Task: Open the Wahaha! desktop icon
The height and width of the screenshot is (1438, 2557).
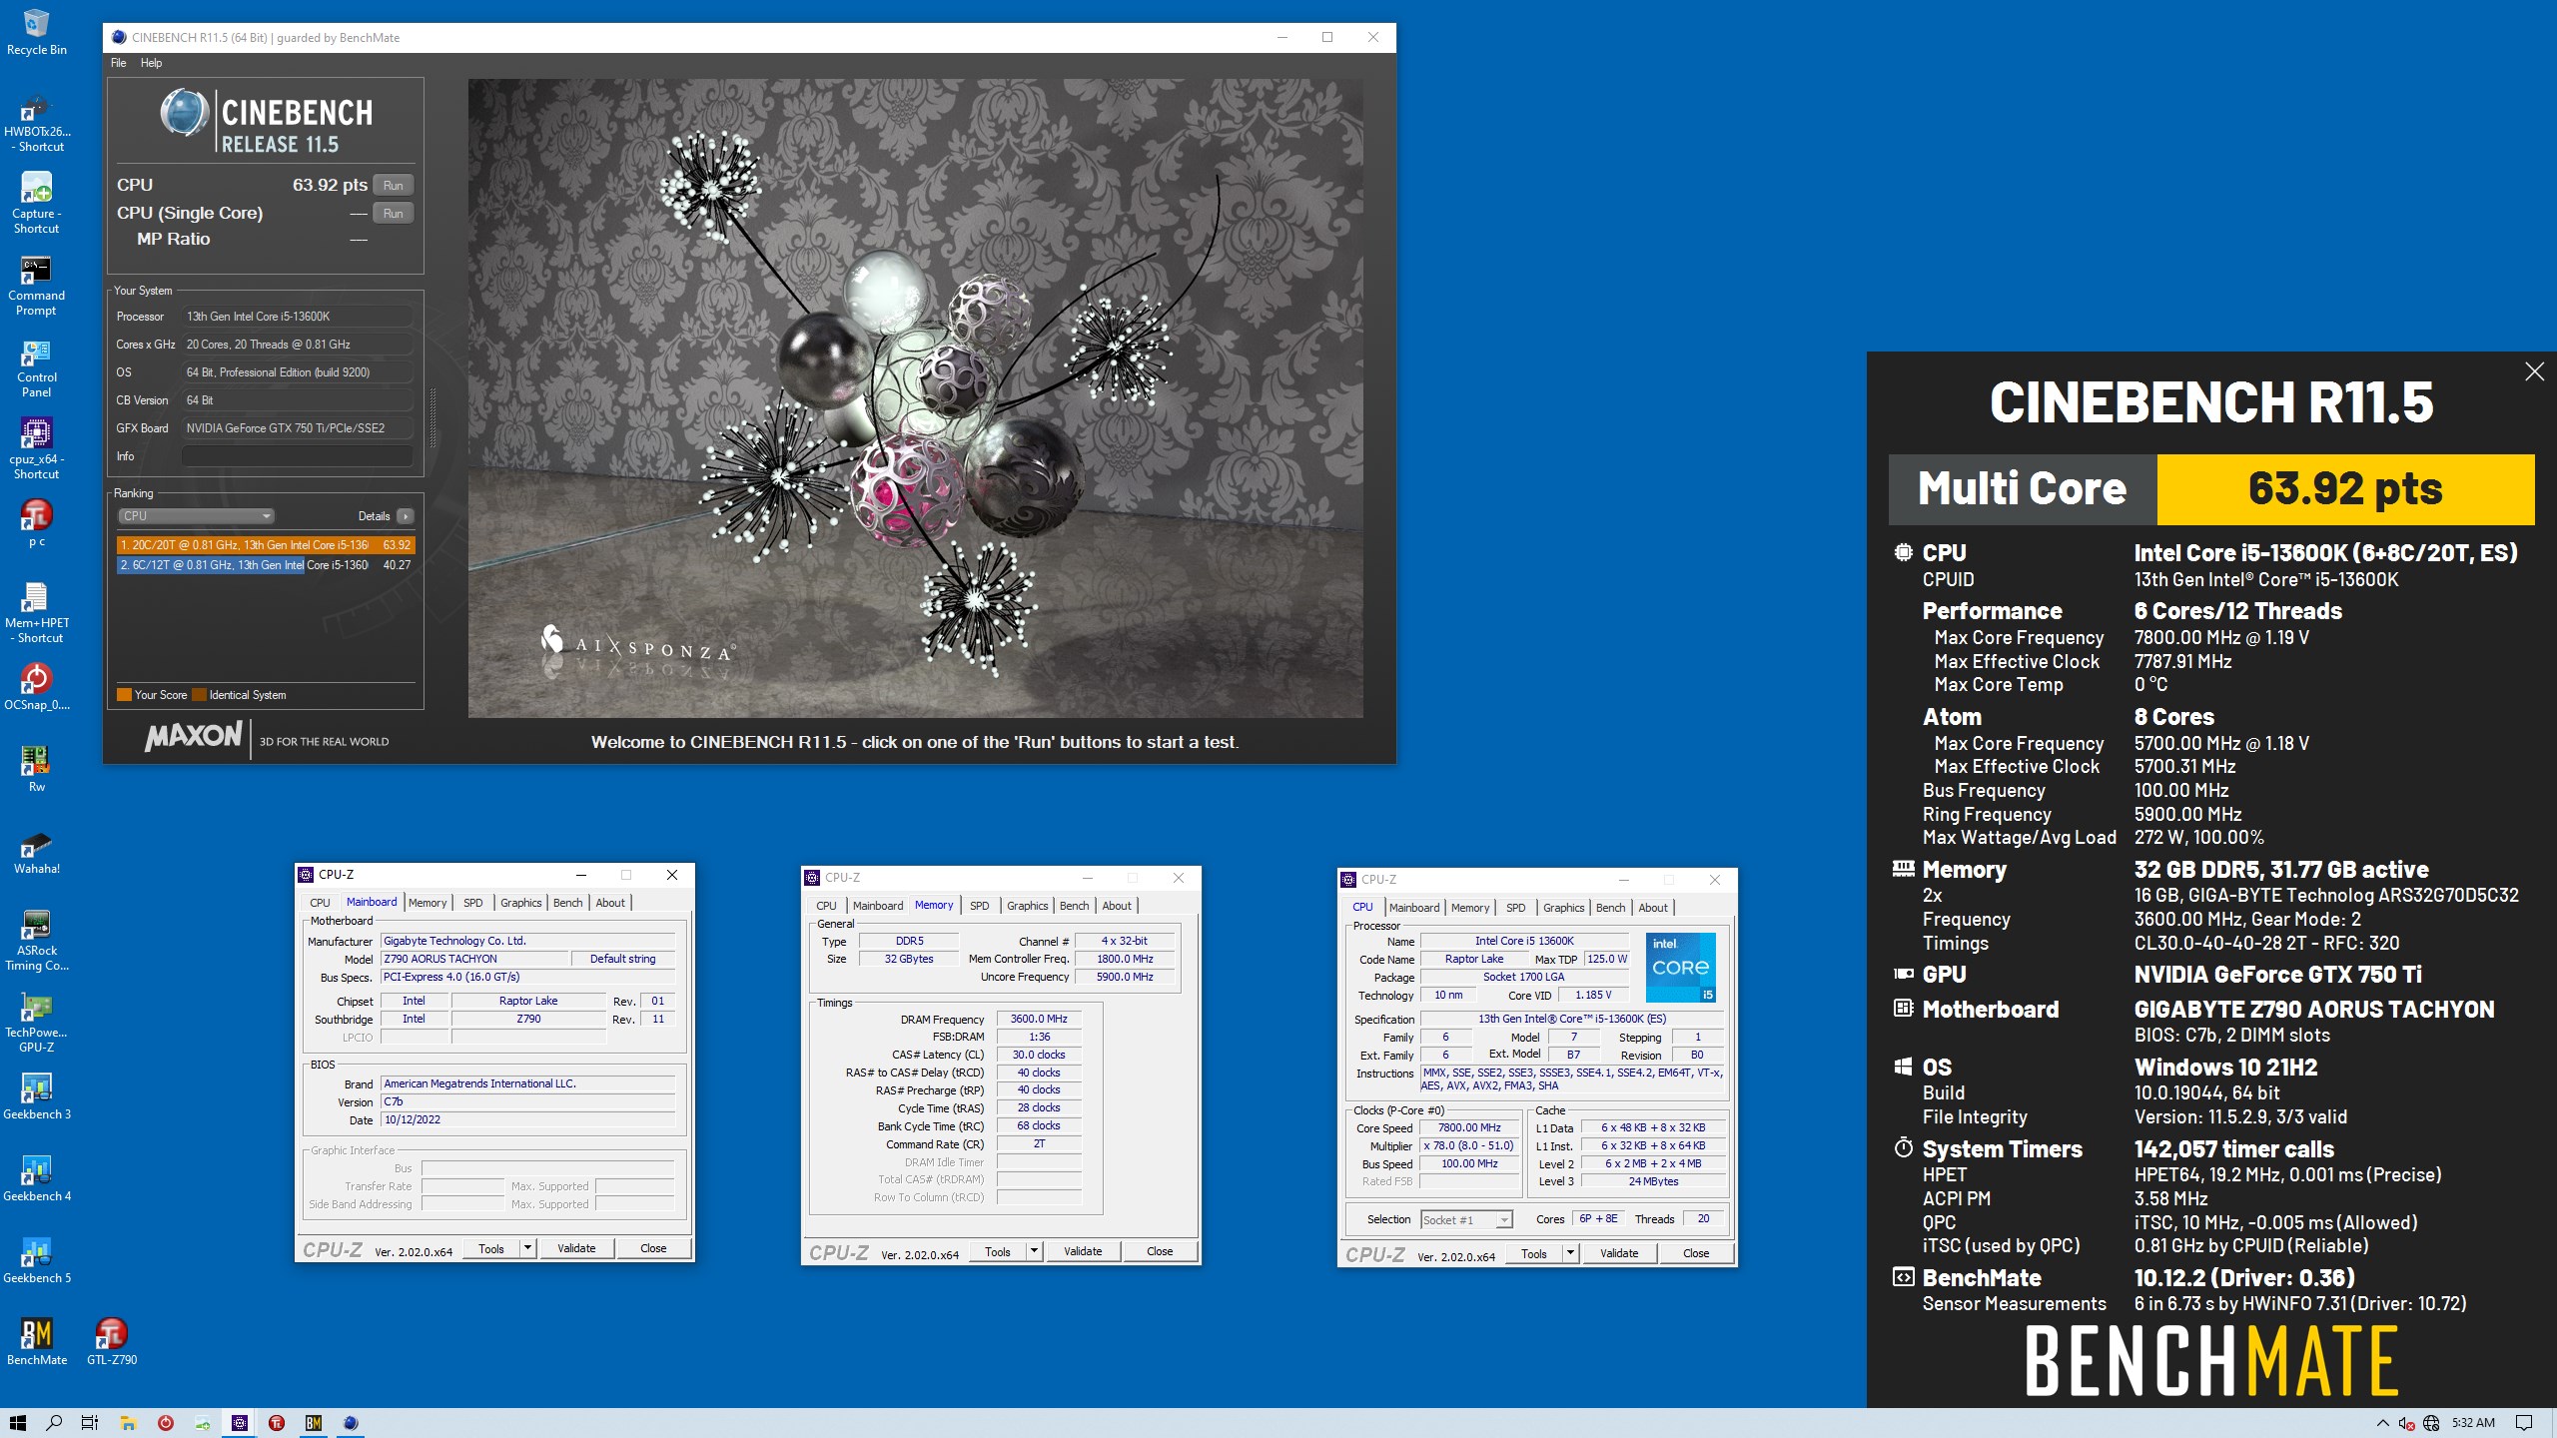Action: click(37, 852)
